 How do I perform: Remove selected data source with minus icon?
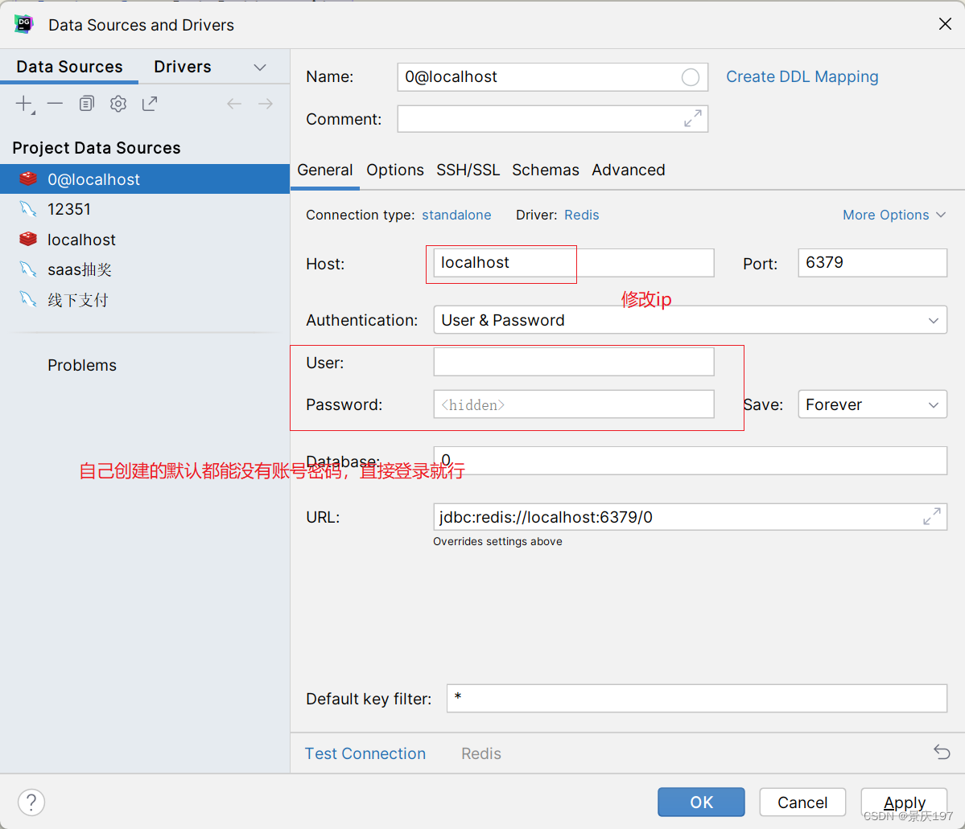(x=55, y=104)
